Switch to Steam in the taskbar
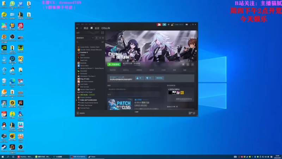Screen dimensions: 282x159 pos(96,157)
